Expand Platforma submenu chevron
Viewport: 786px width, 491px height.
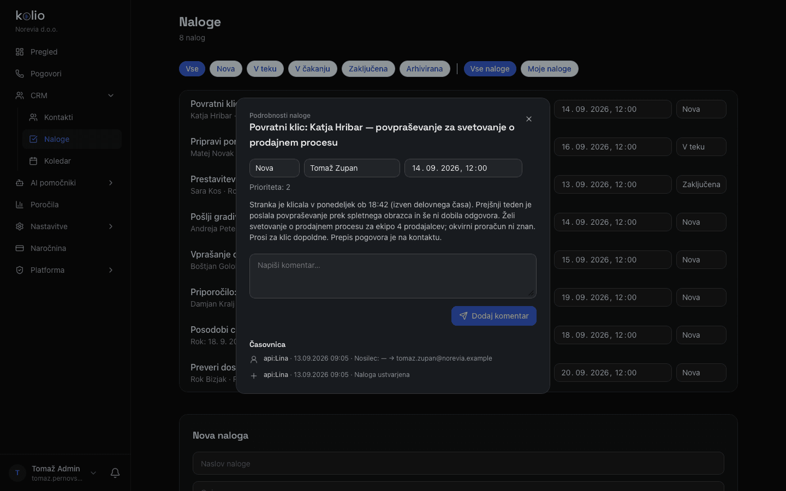[111, 270]
